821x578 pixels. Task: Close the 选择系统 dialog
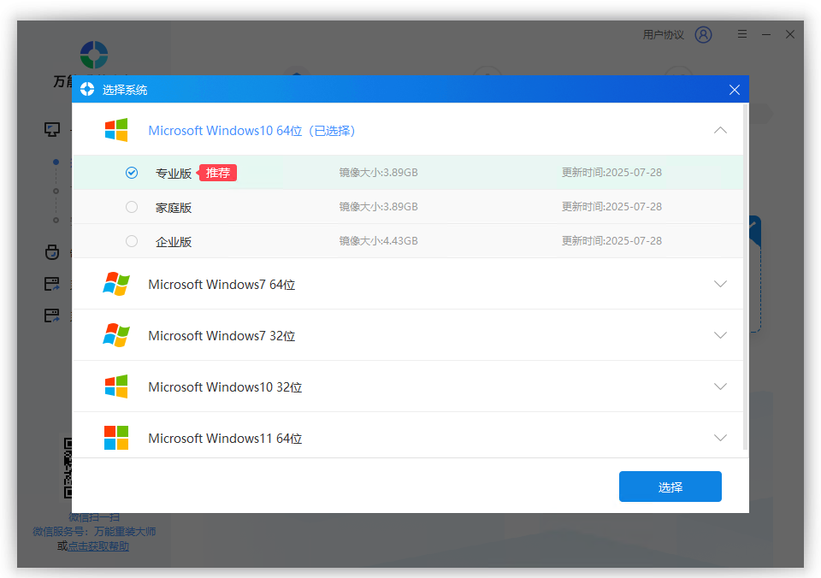point(734,90)
